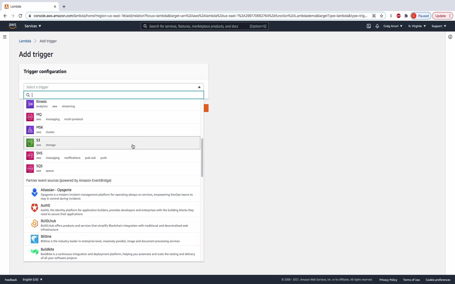
Task: Open the Craig Arcuri account menu
Action: coord(393,26)
